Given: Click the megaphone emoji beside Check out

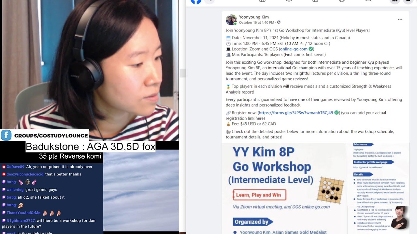Looking at the screenshot, I should point(228,132).
